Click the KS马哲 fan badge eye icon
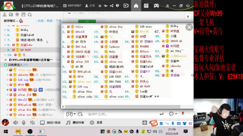The width and height of the screenshot is (243, 136). coord(41,89)
